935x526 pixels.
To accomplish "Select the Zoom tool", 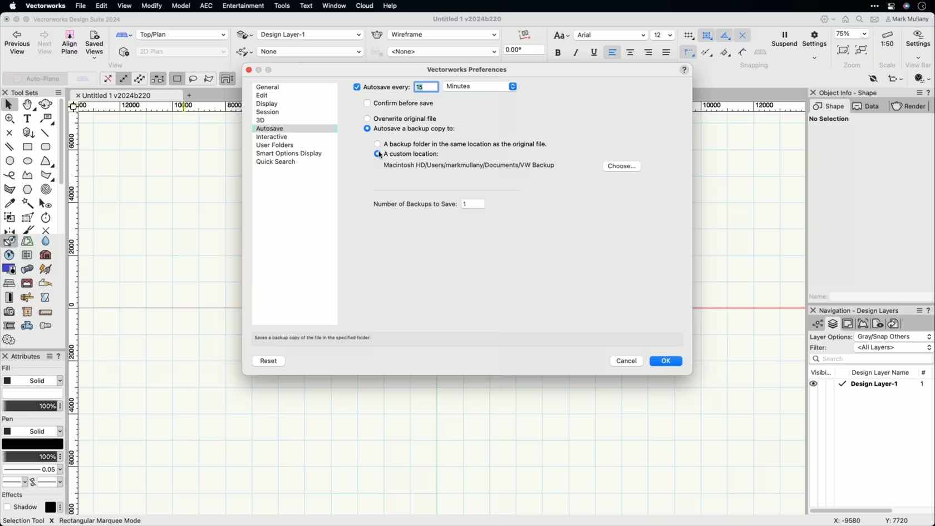I will [x=9, y=119].
